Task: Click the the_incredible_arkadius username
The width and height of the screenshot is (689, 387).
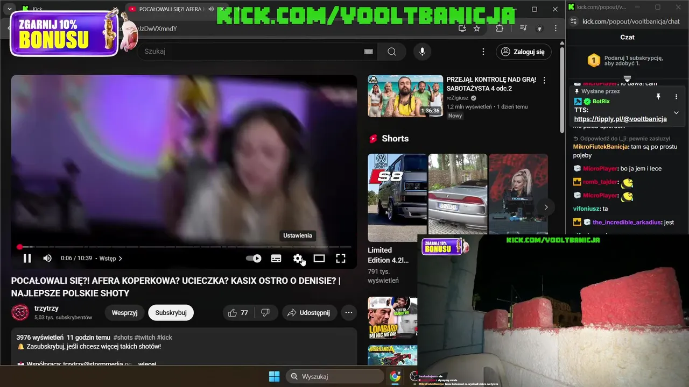Action: 627,222
